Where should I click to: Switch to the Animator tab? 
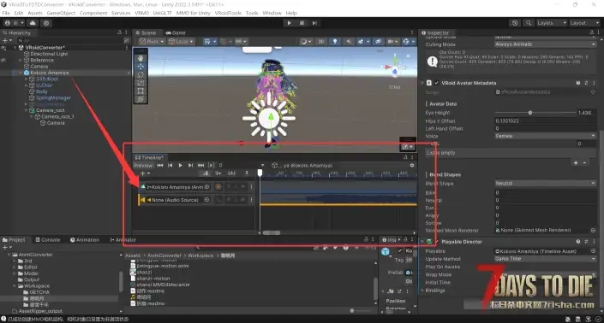123,239
